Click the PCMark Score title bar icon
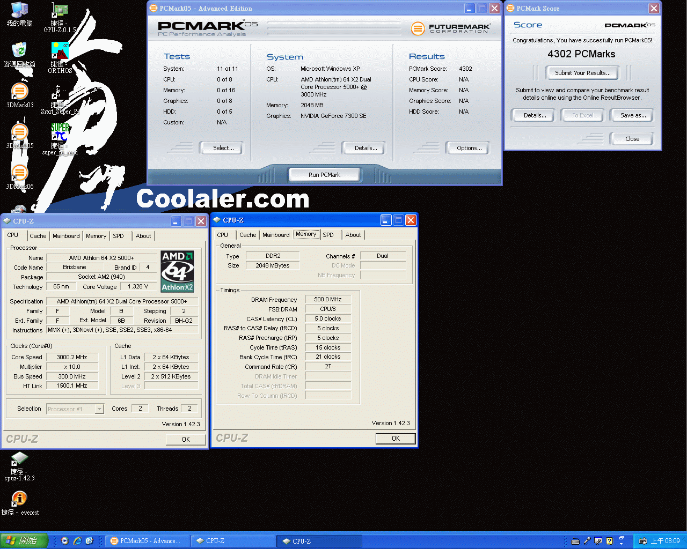Viewport: 687px width, 549px height. coord(510,8)
